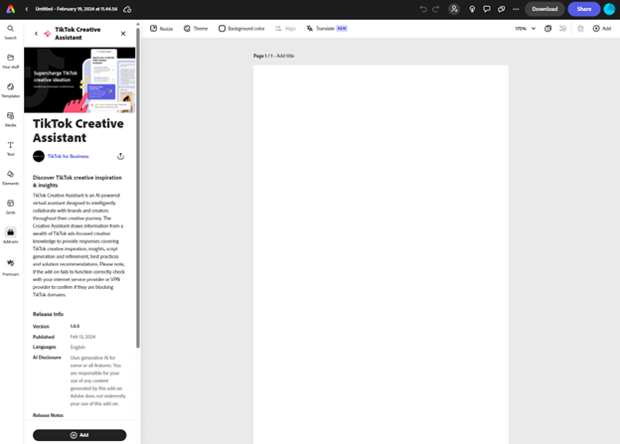Click the Version value 1.0.5
This screenshot has width=620, height=444.
pos(75,326)
